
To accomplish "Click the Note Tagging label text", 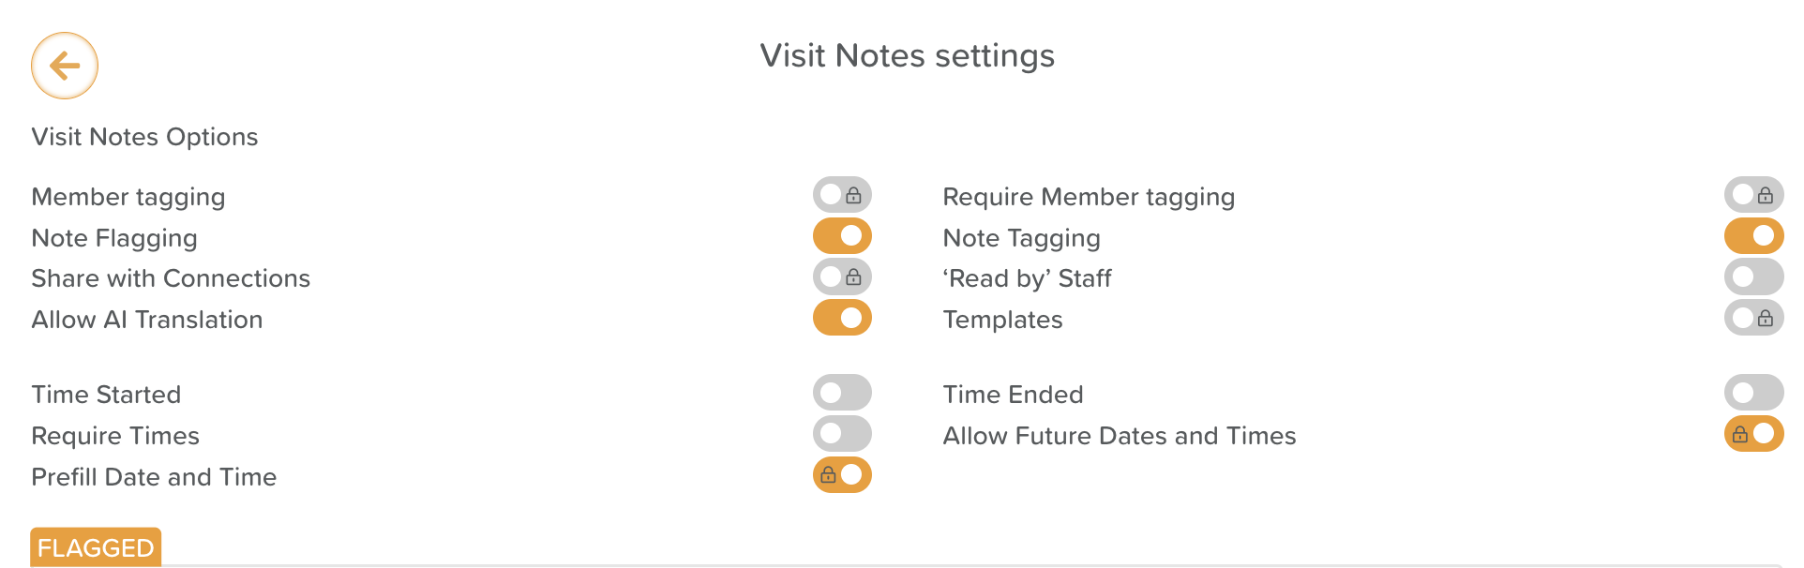I will point(1021,238).
